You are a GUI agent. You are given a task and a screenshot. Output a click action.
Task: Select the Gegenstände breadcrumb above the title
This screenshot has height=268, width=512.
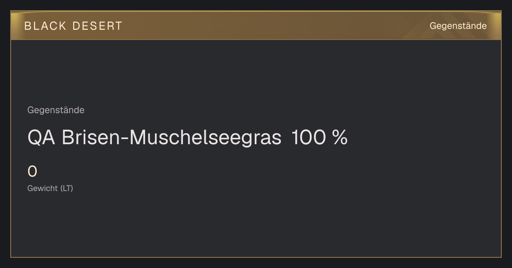pos(56,110)
